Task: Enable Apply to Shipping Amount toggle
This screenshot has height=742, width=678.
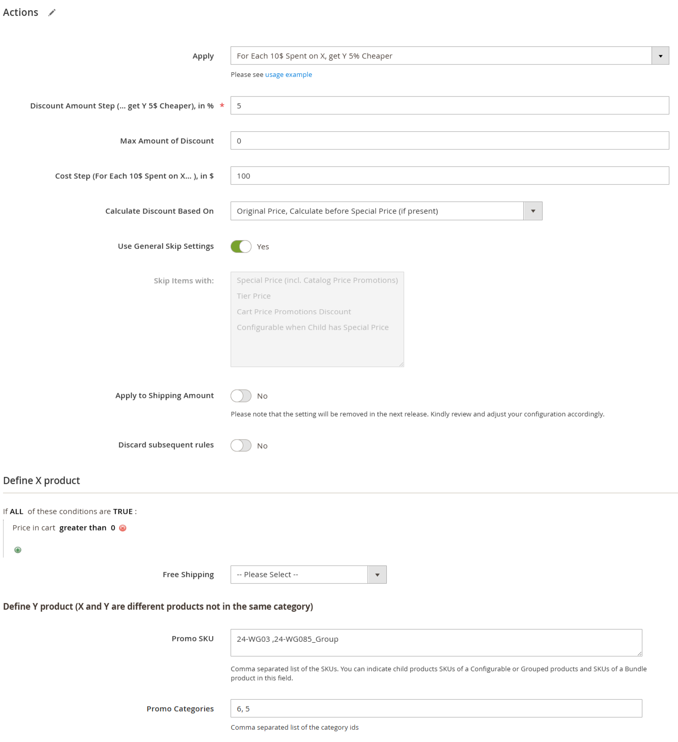Action: click(x=241, y=396)
